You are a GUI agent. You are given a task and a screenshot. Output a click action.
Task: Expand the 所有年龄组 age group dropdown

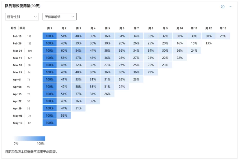[x=59, y=17]
